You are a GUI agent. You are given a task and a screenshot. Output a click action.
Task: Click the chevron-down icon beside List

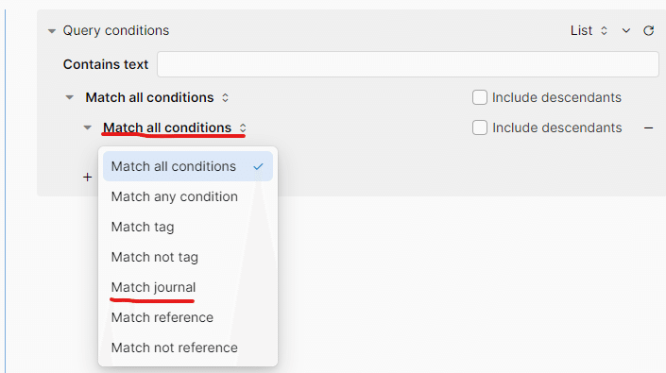pyautogui.click(x=625, y=30)
